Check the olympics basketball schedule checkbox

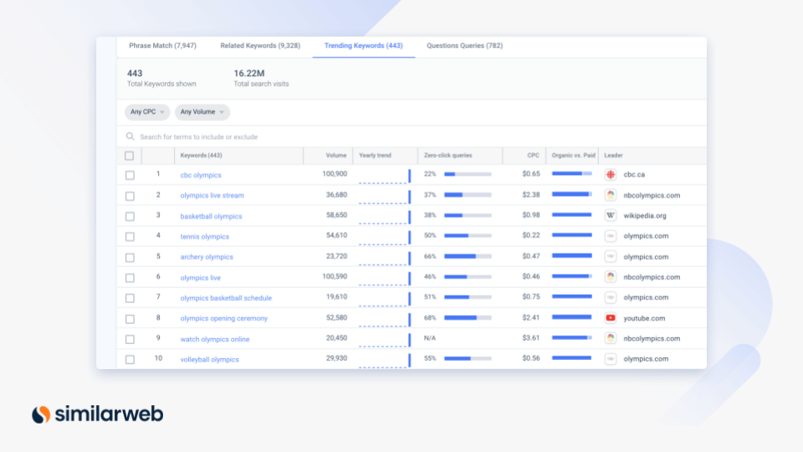pyautogui.click(x=130, y=298)
